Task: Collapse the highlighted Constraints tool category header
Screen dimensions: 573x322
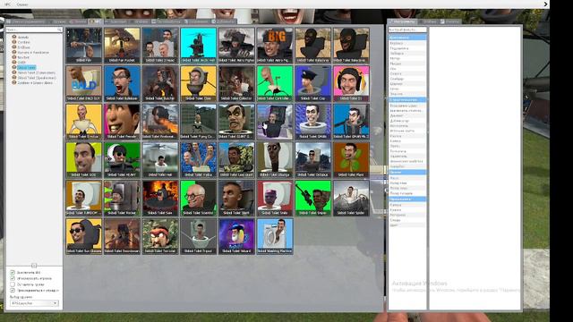Action: coord(407,38)
